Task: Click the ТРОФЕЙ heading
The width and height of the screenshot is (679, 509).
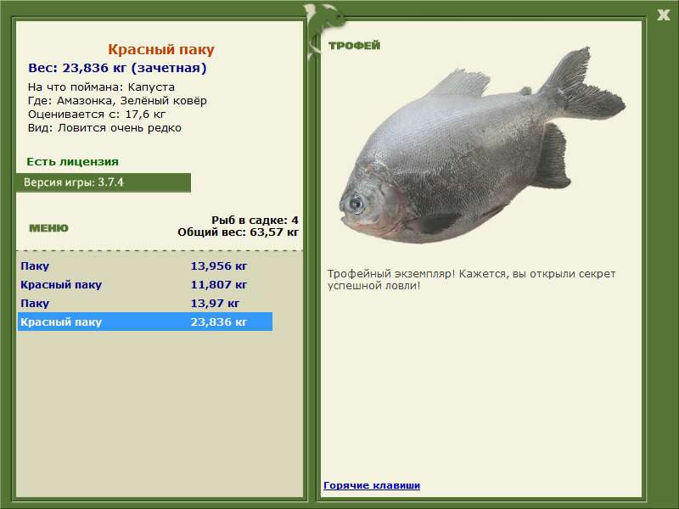Action: [x=354, y=46]
